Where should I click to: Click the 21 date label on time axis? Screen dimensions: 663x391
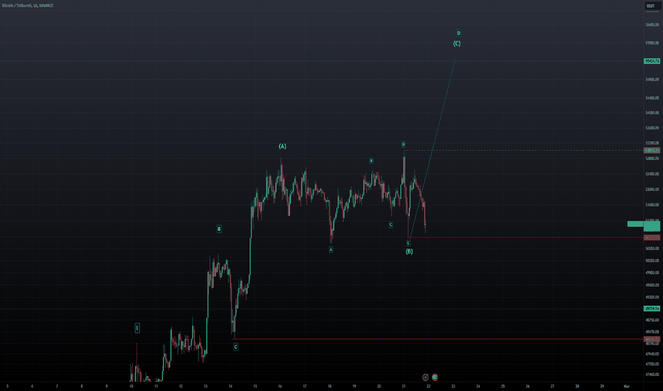404,386
